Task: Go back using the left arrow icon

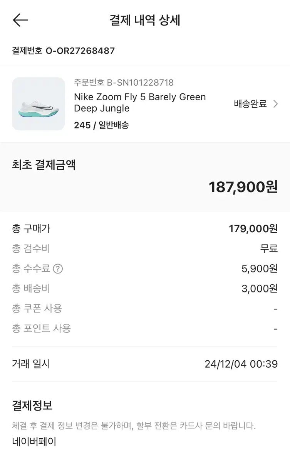Action: (20, 20)
